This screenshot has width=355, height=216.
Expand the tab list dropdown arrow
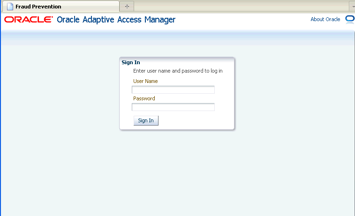353,7
